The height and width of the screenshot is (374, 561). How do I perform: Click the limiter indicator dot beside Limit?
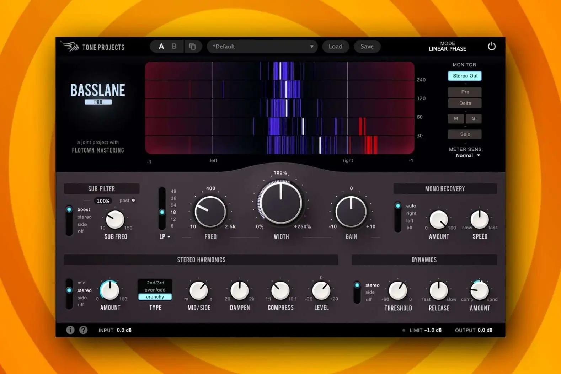point(404,330)
